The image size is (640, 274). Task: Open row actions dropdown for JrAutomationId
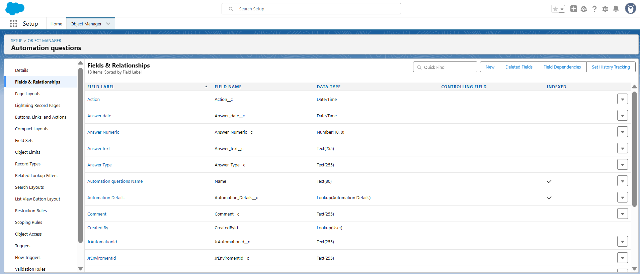click(623, 242)
